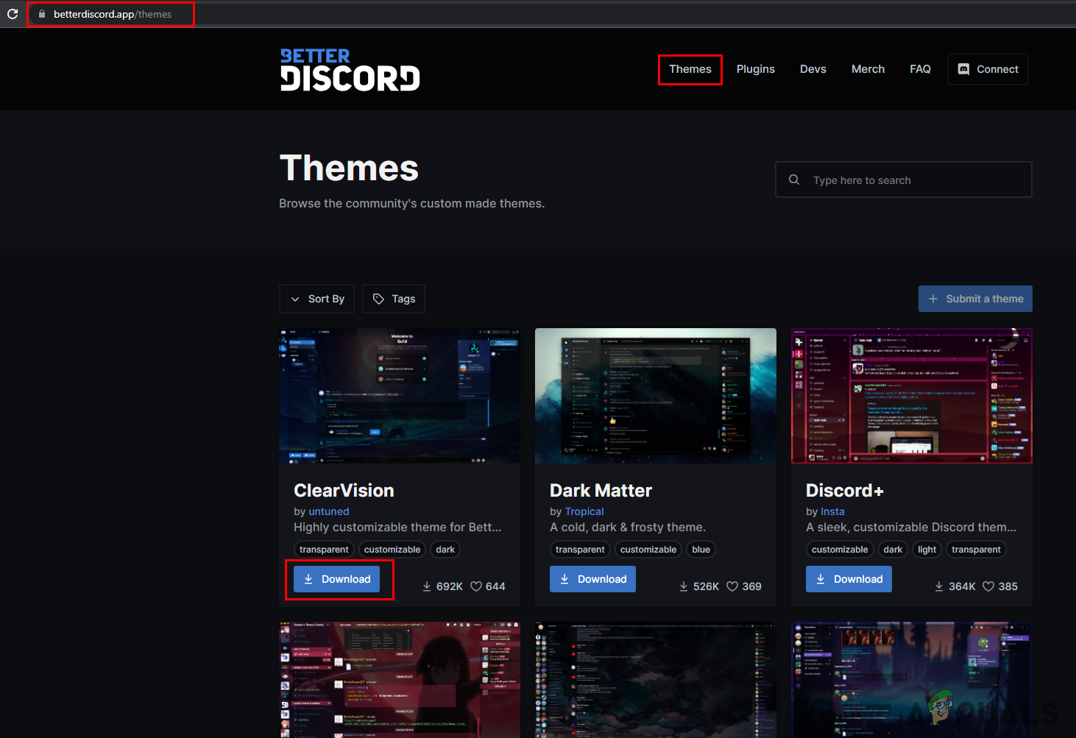Click the heart icon on Discord+ card

(x=988, y=586)
